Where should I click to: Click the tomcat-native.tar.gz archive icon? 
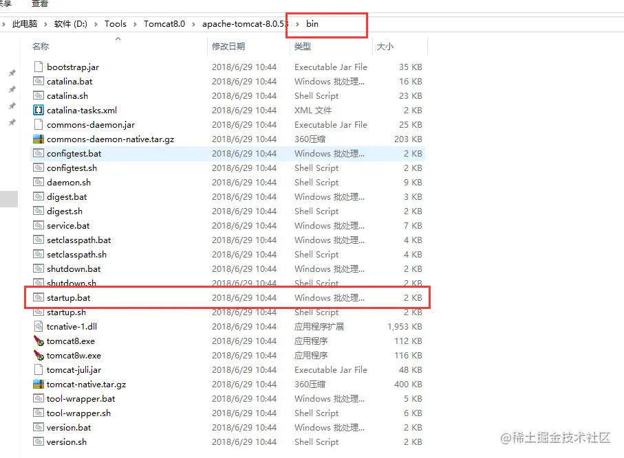tap(39, 384)
